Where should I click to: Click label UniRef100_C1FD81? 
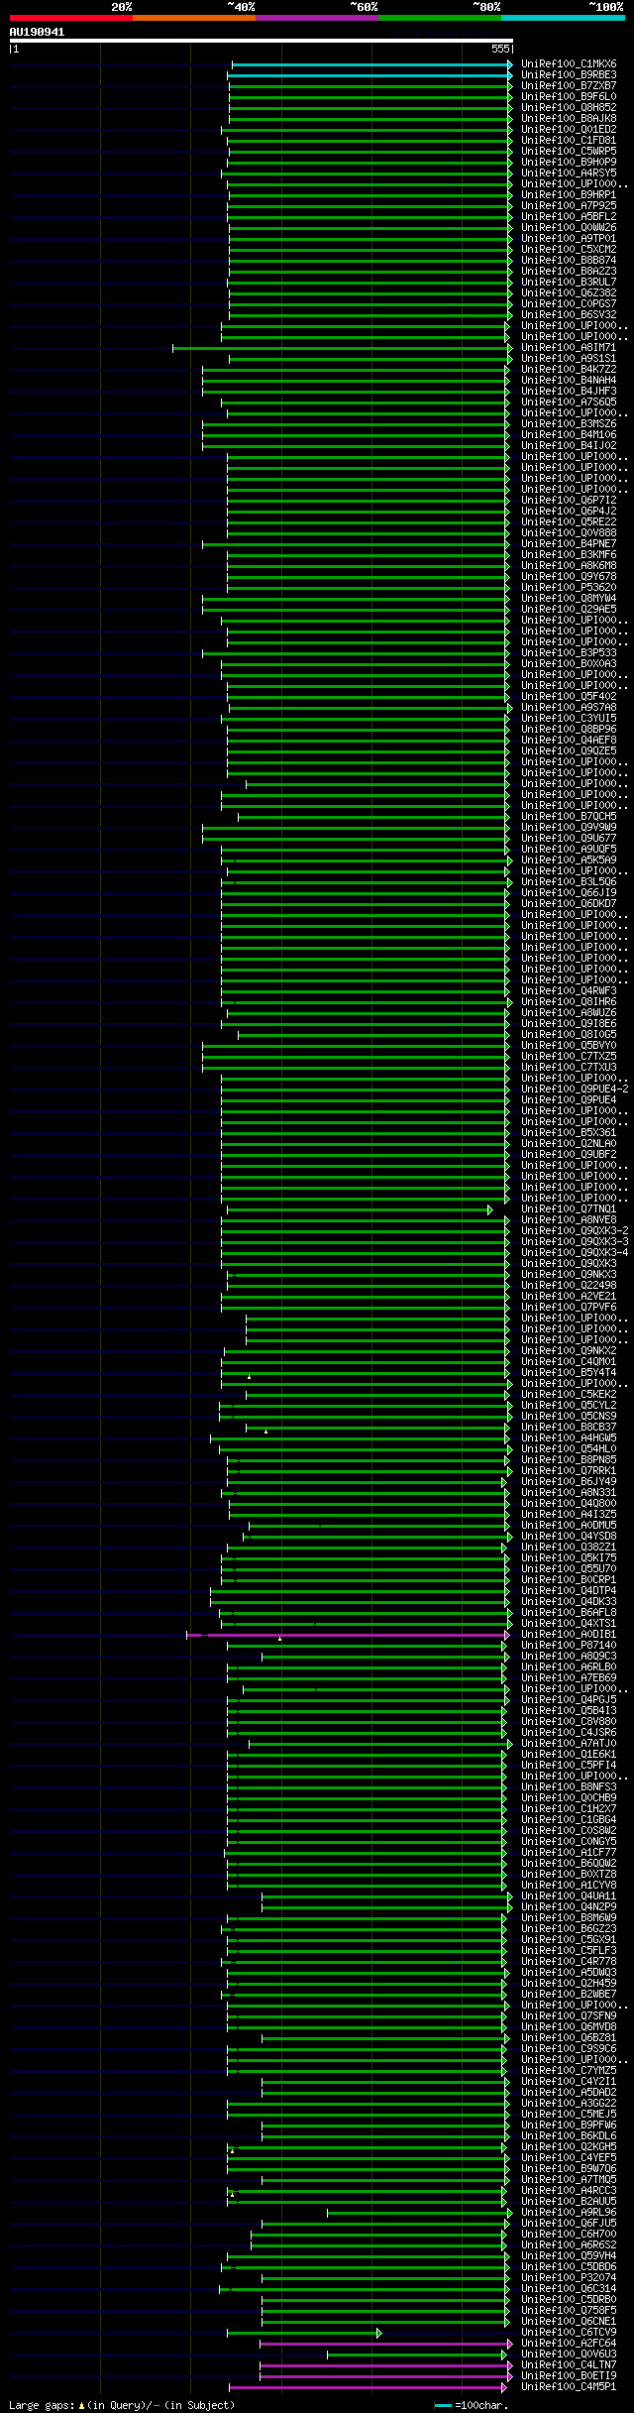(x=569, y=141)
